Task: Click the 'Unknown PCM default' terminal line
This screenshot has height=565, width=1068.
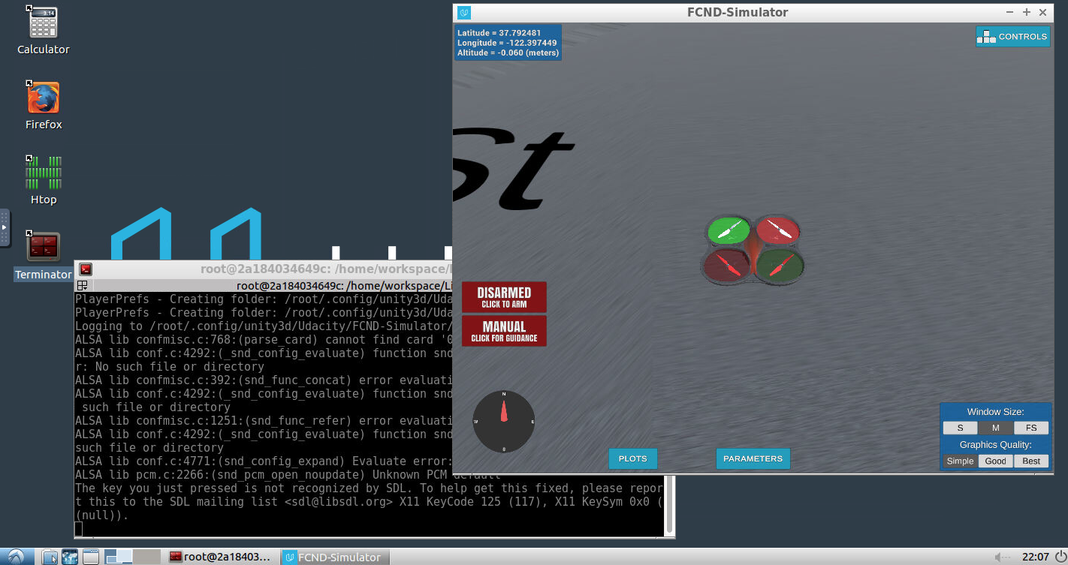Action: coord(288,475)
